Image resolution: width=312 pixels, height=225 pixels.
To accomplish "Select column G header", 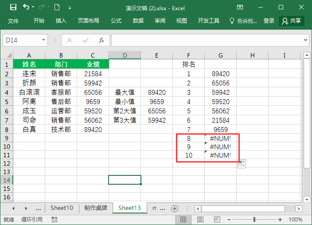I will pos(220,55).
